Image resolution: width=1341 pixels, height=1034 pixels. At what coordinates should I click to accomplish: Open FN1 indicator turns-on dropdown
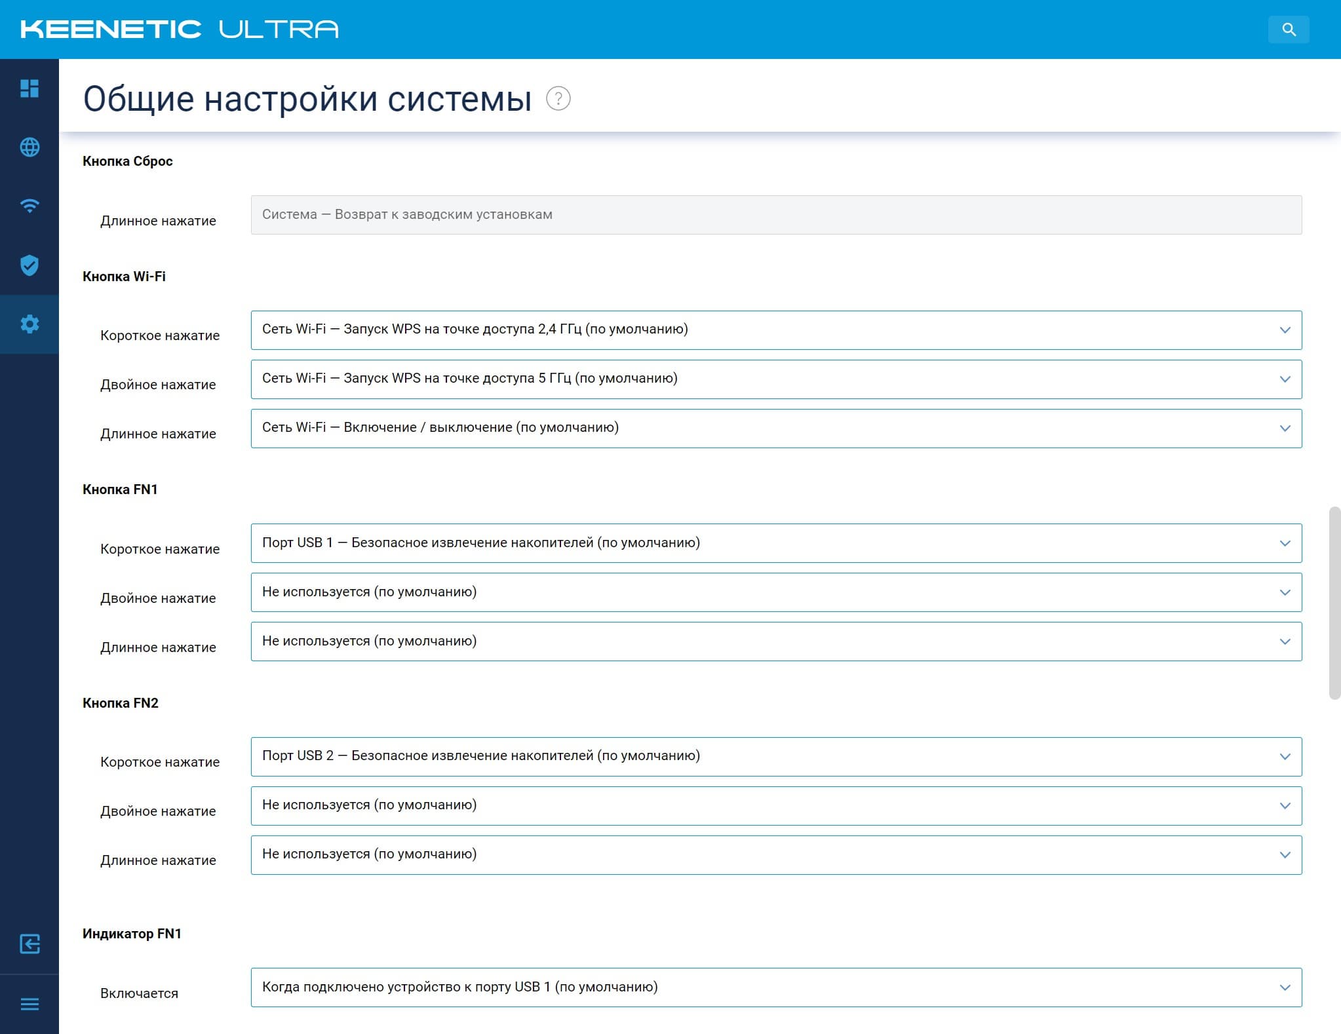(x=775, y=987)
